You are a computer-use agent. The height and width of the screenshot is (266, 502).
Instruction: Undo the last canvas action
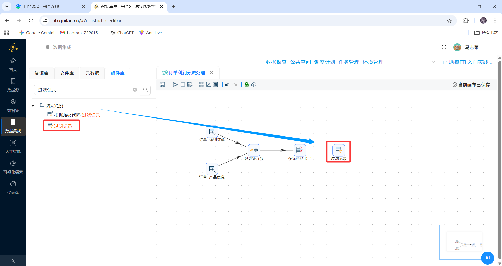(x=228, y=85)
